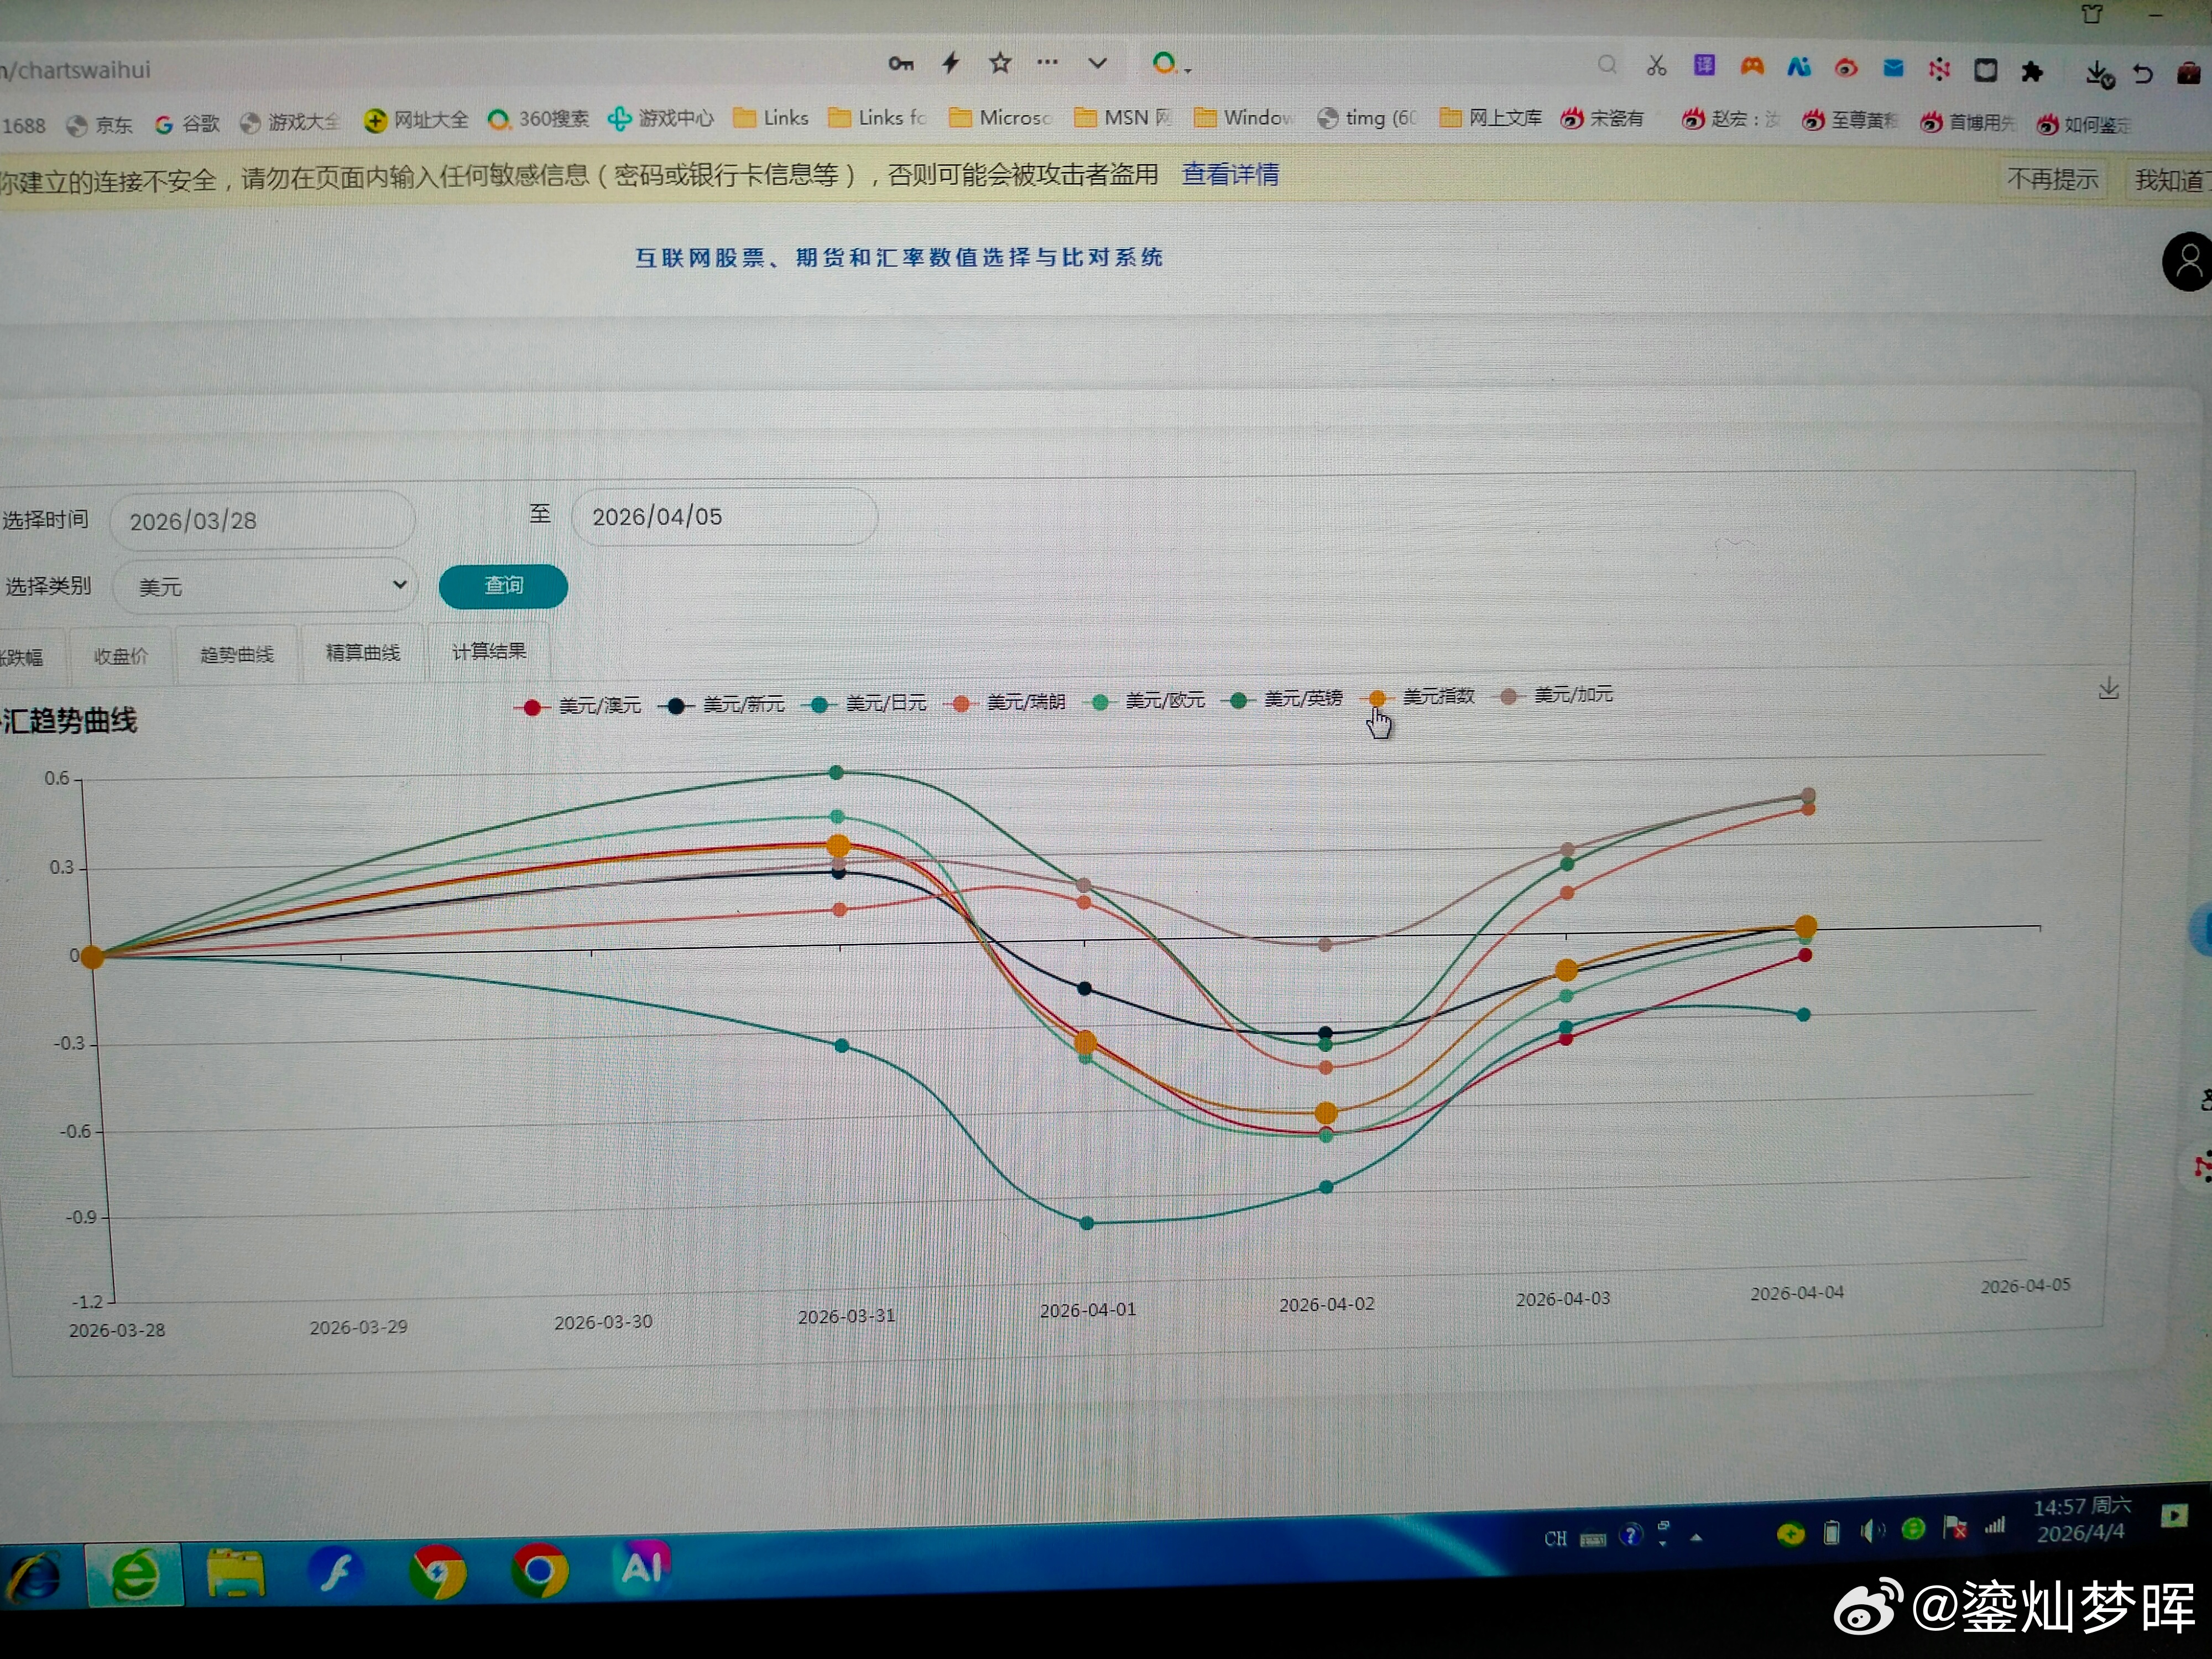2212x1659 pixels.
Task: Click the extensions puzzle piece icon
Action: tap(2031, 71)
